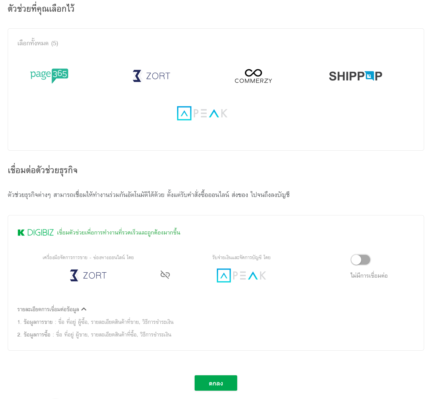Image resolution: width=438 pixels, height=399 pixels.
Task: Select the SHIPPOP logo
Action: (355, 76)
